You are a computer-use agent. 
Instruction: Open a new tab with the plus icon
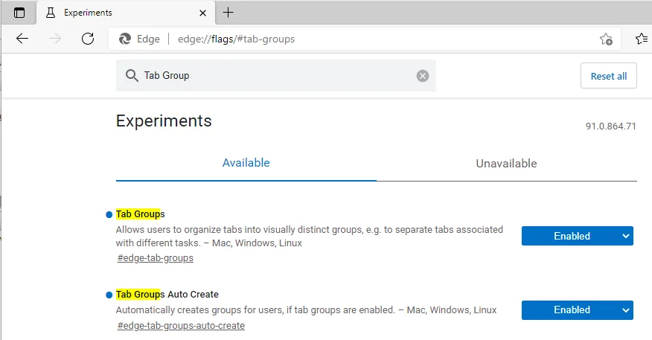click(228, 13)
